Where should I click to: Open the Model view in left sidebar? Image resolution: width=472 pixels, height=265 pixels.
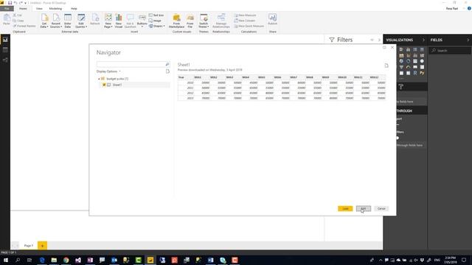[x=5, y=60]
